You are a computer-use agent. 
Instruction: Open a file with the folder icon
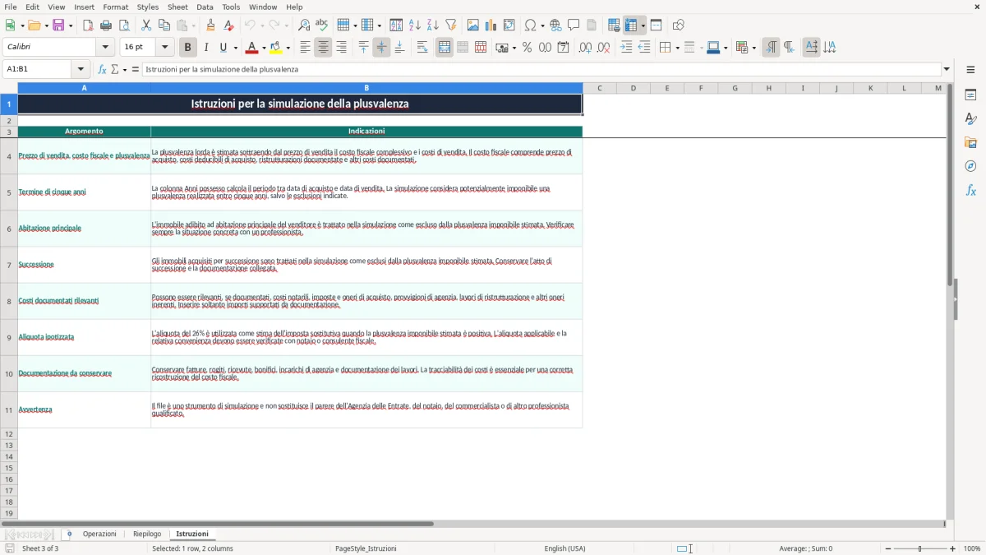[34, 25]
